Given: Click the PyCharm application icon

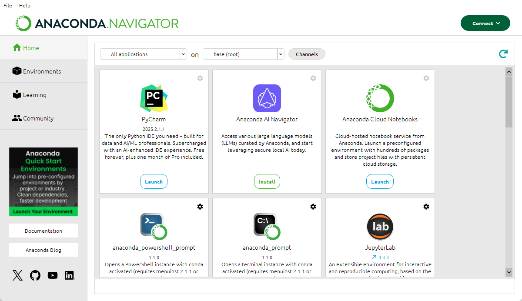Looking at the screenshot, I should coord(154,98).
